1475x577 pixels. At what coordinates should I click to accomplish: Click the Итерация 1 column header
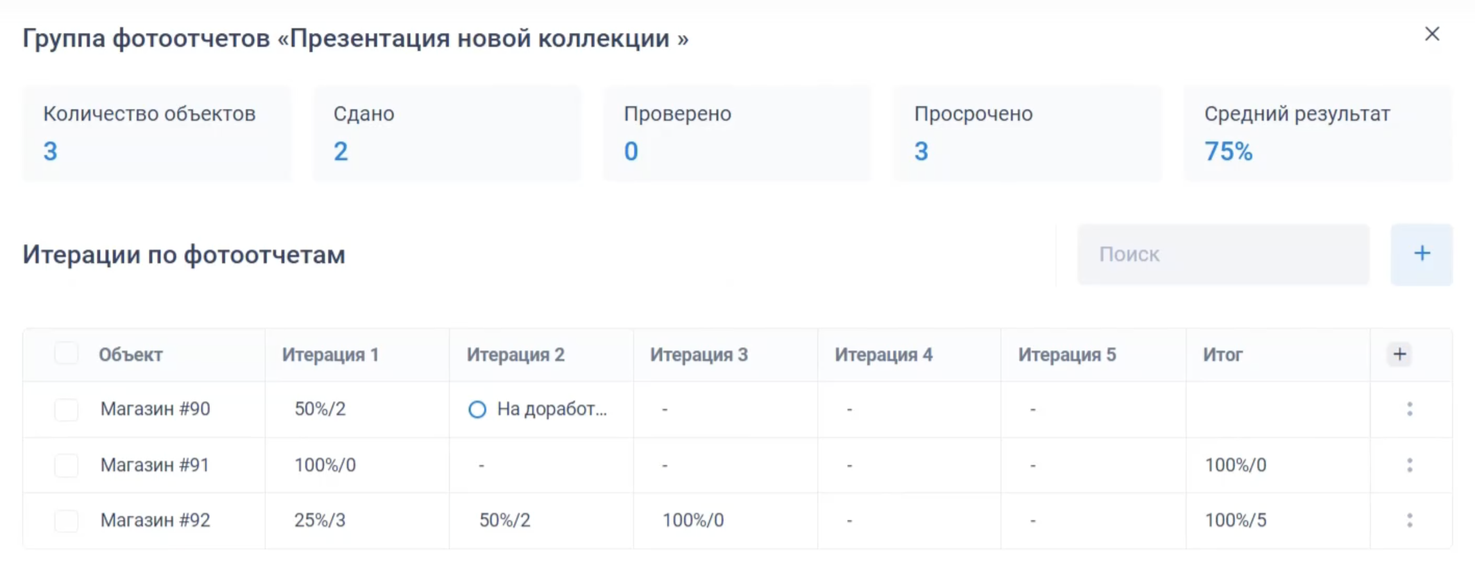tap(330, 355)
